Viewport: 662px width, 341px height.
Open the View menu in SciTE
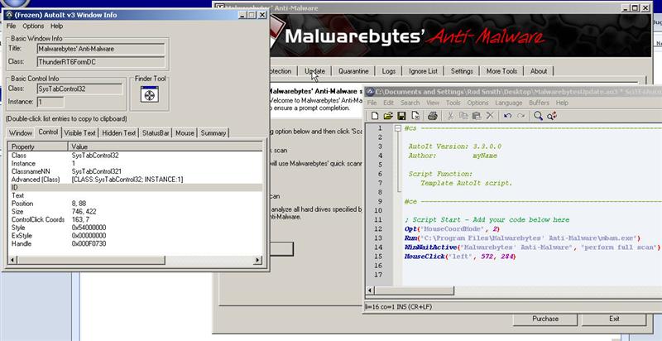433,103
